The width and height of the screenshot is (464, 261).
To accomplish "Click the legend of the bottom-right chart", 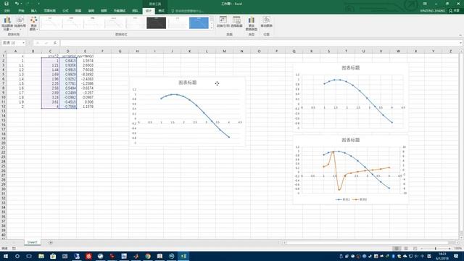I will pos(351,199).
